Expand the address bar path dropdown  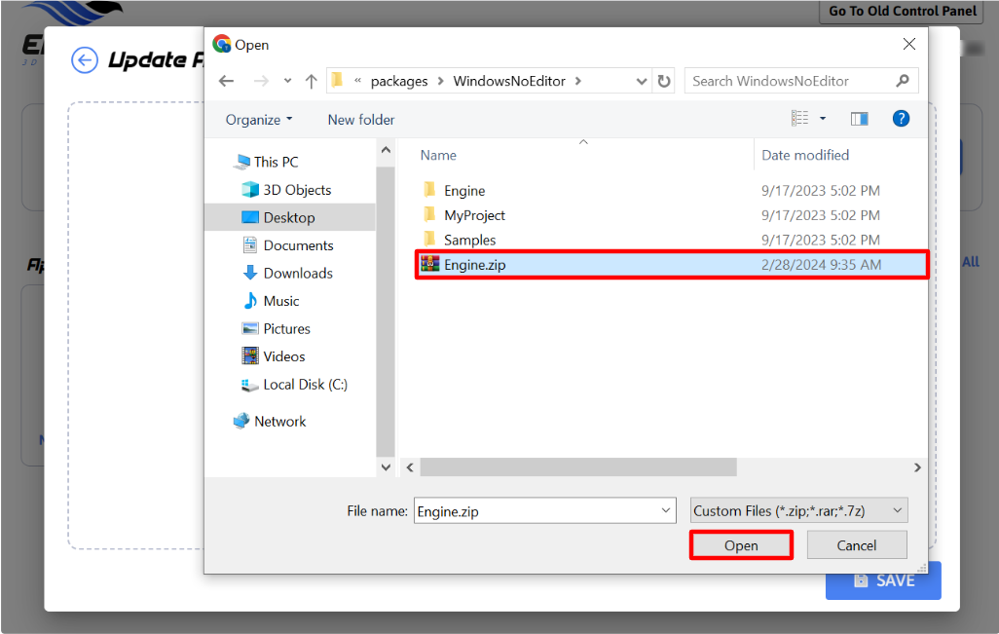coord(642,81)
